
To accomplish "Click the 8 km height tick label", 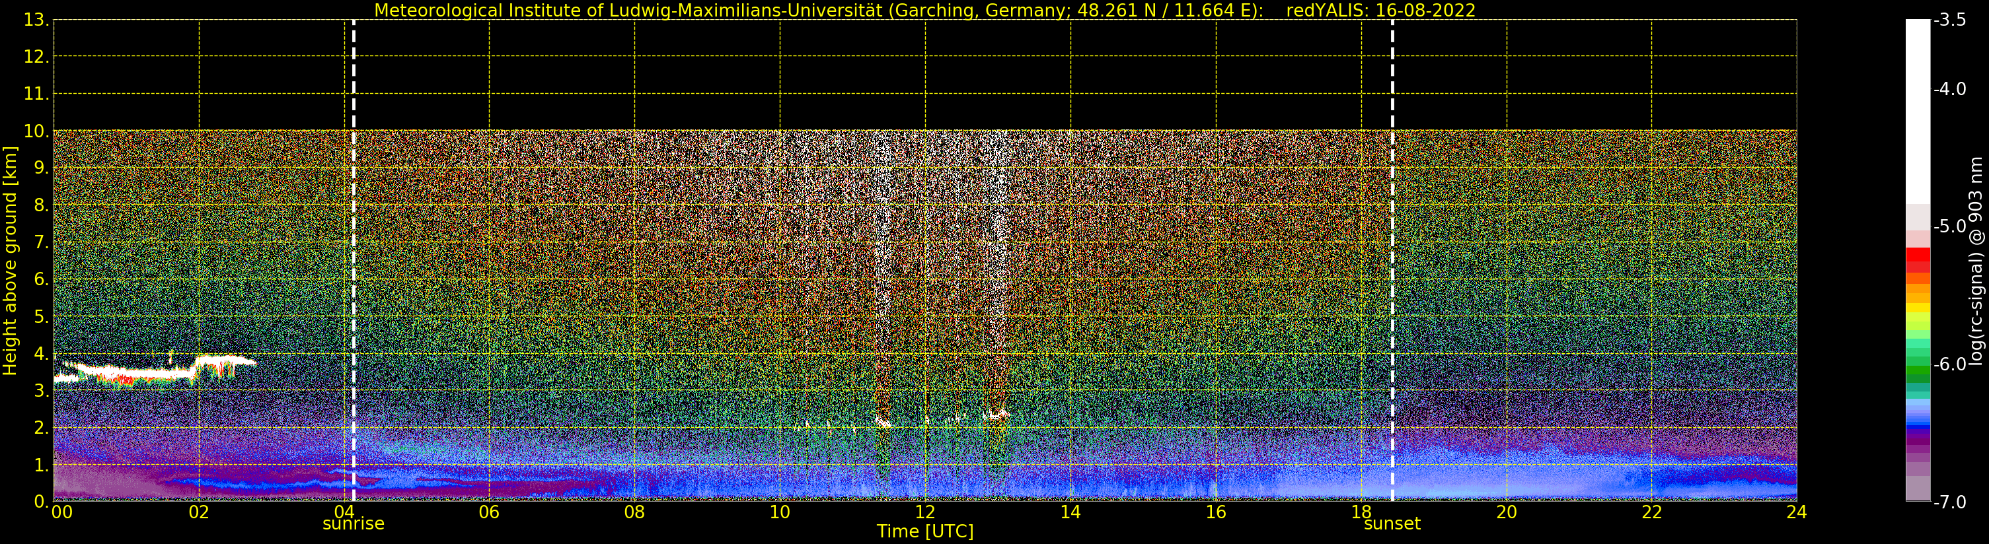I will tap(41, 205).
